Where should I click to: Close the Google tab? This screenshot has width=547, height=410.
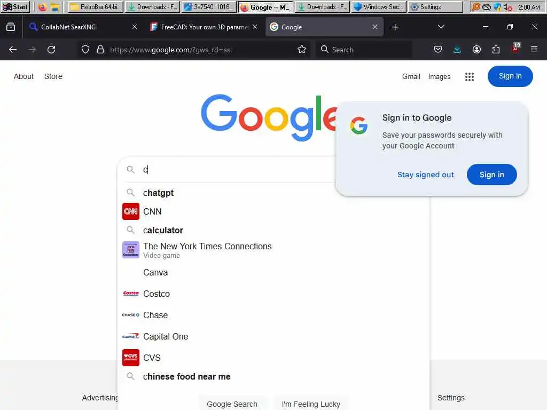click(x=374, y=27)
